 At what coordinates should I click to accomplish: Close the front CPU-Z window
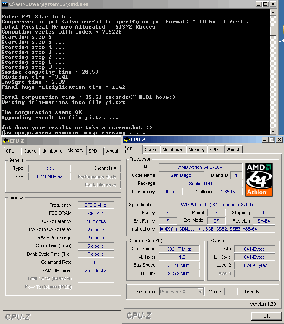pos(279,140)
